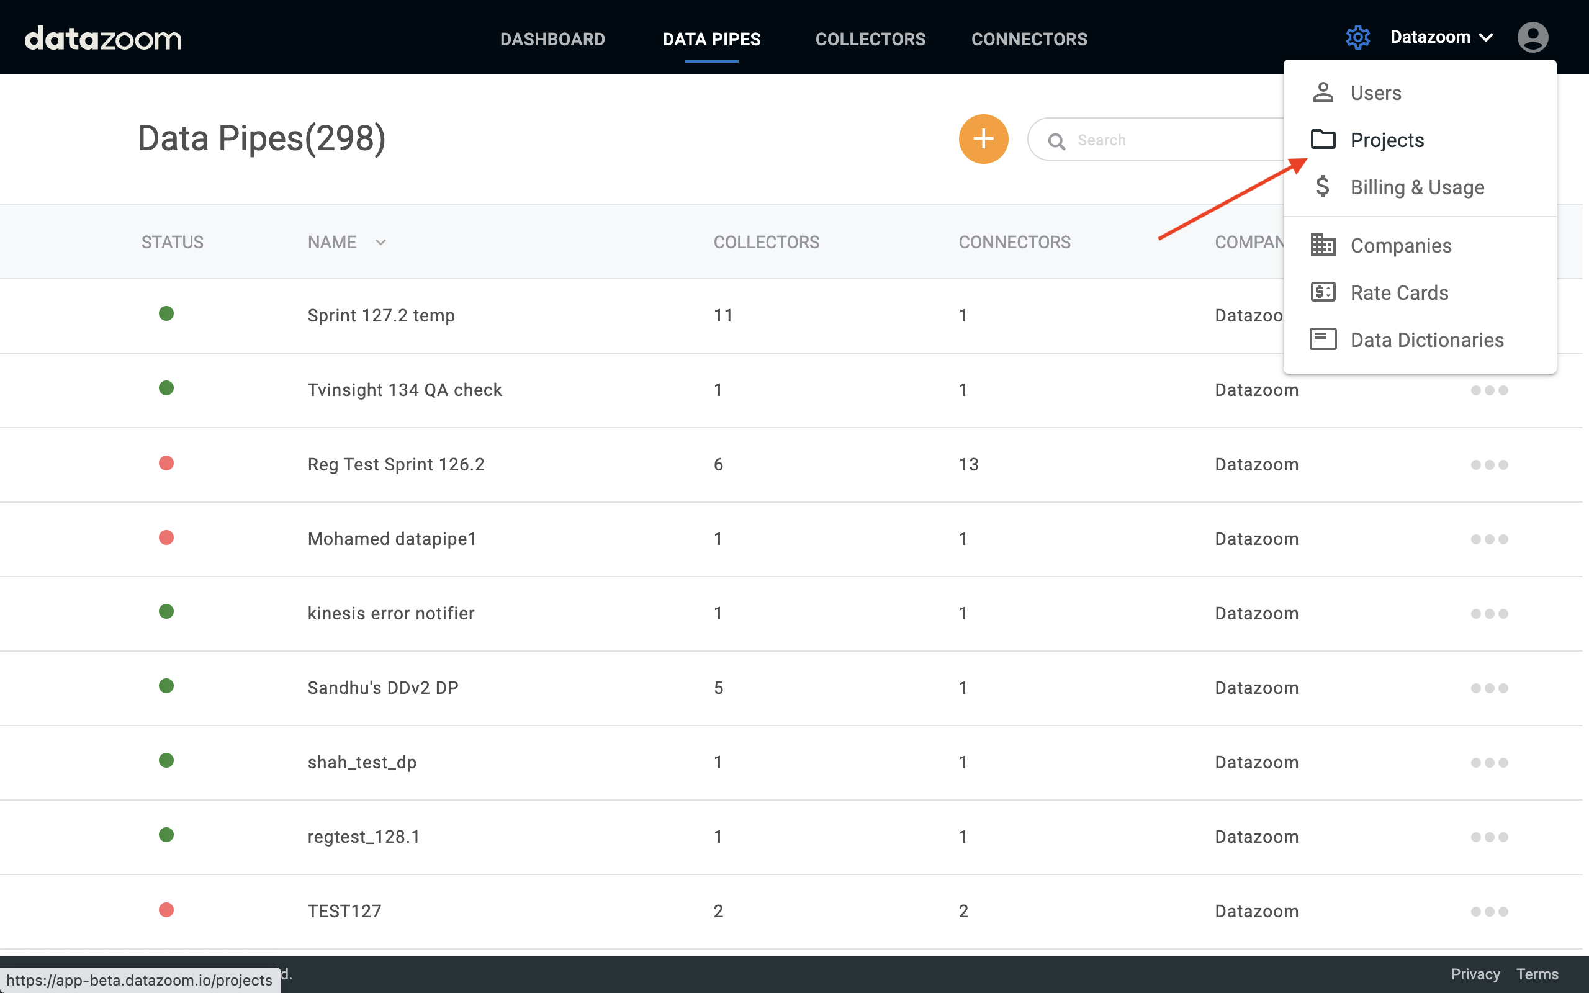Open the Sandhu's DDv2 DP pipe

pos(383,688)
